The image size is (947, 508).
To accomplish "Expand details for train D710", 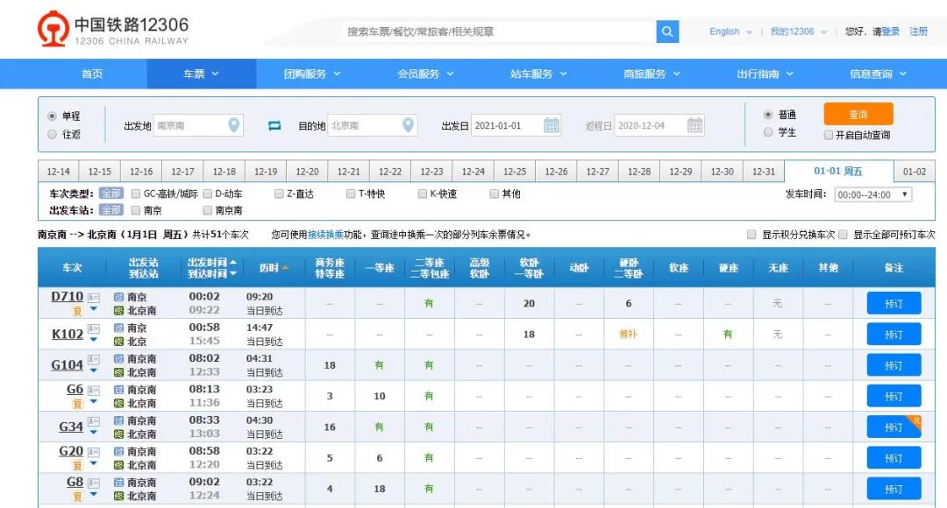I will pos(93,307).
